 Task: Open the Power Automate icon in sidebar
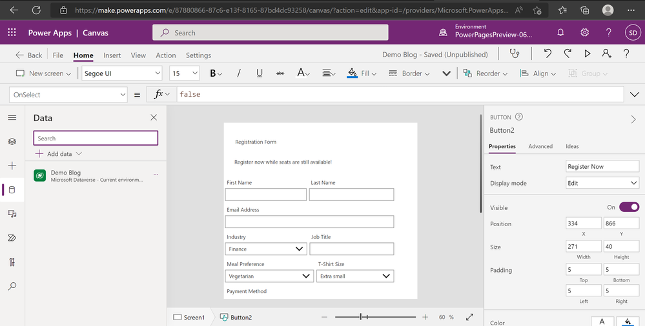pos(12,238)
